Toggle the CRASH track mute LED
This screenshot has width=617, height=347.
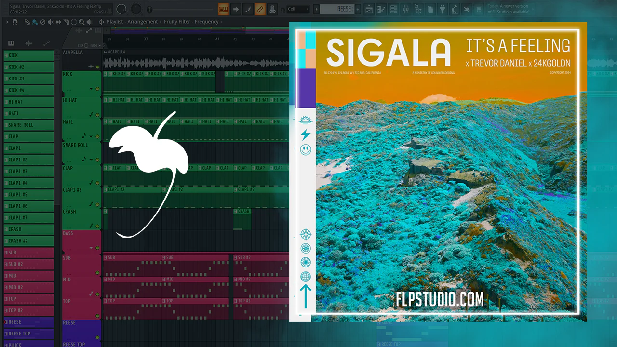[x=97, y=226]
